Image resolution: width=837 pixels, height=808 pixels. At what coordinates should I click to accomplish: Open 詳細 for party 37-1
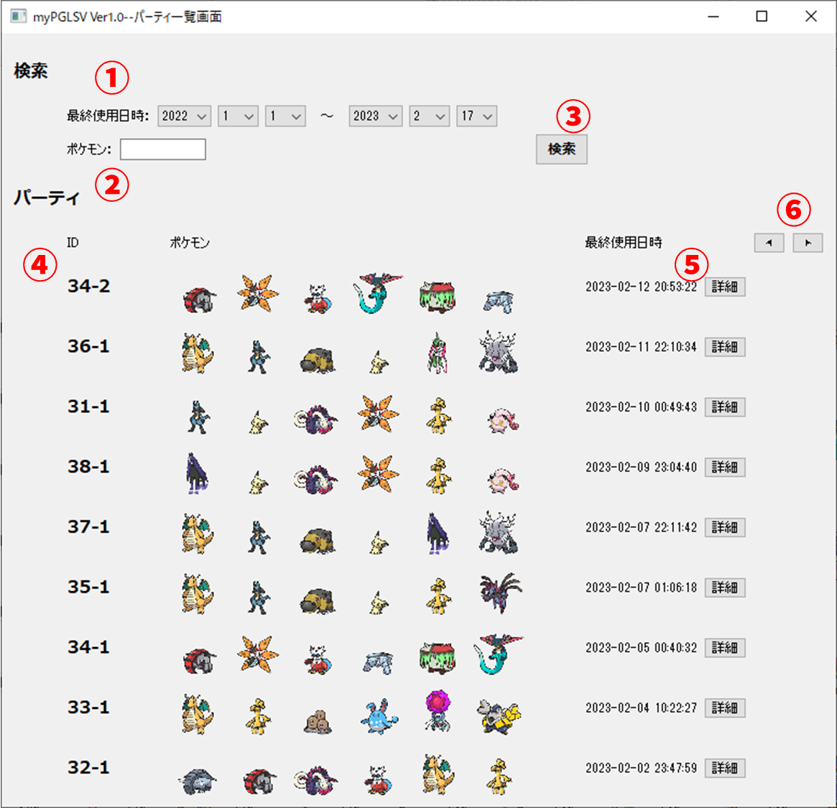pos(725,527)
